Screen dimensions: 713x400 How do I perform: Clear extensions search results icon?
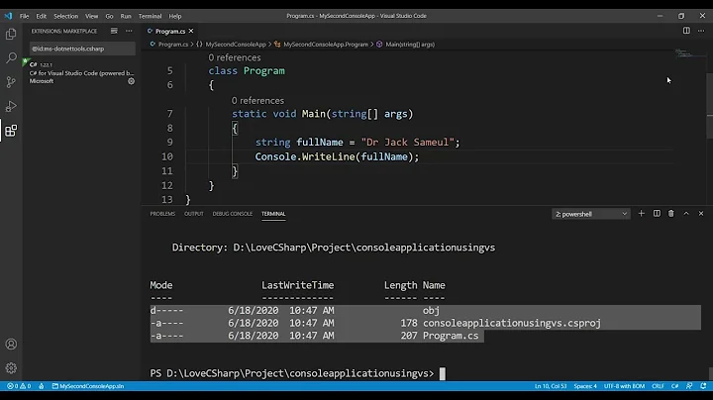114,31
